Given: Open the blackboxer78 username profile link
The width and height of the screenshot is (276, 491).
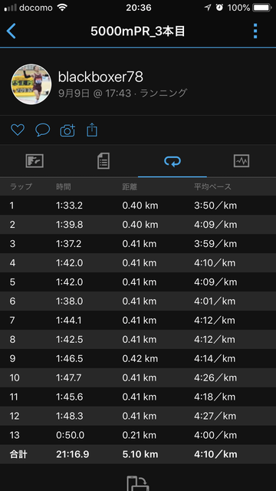Looking at the screenshot, I should (100, 77).
